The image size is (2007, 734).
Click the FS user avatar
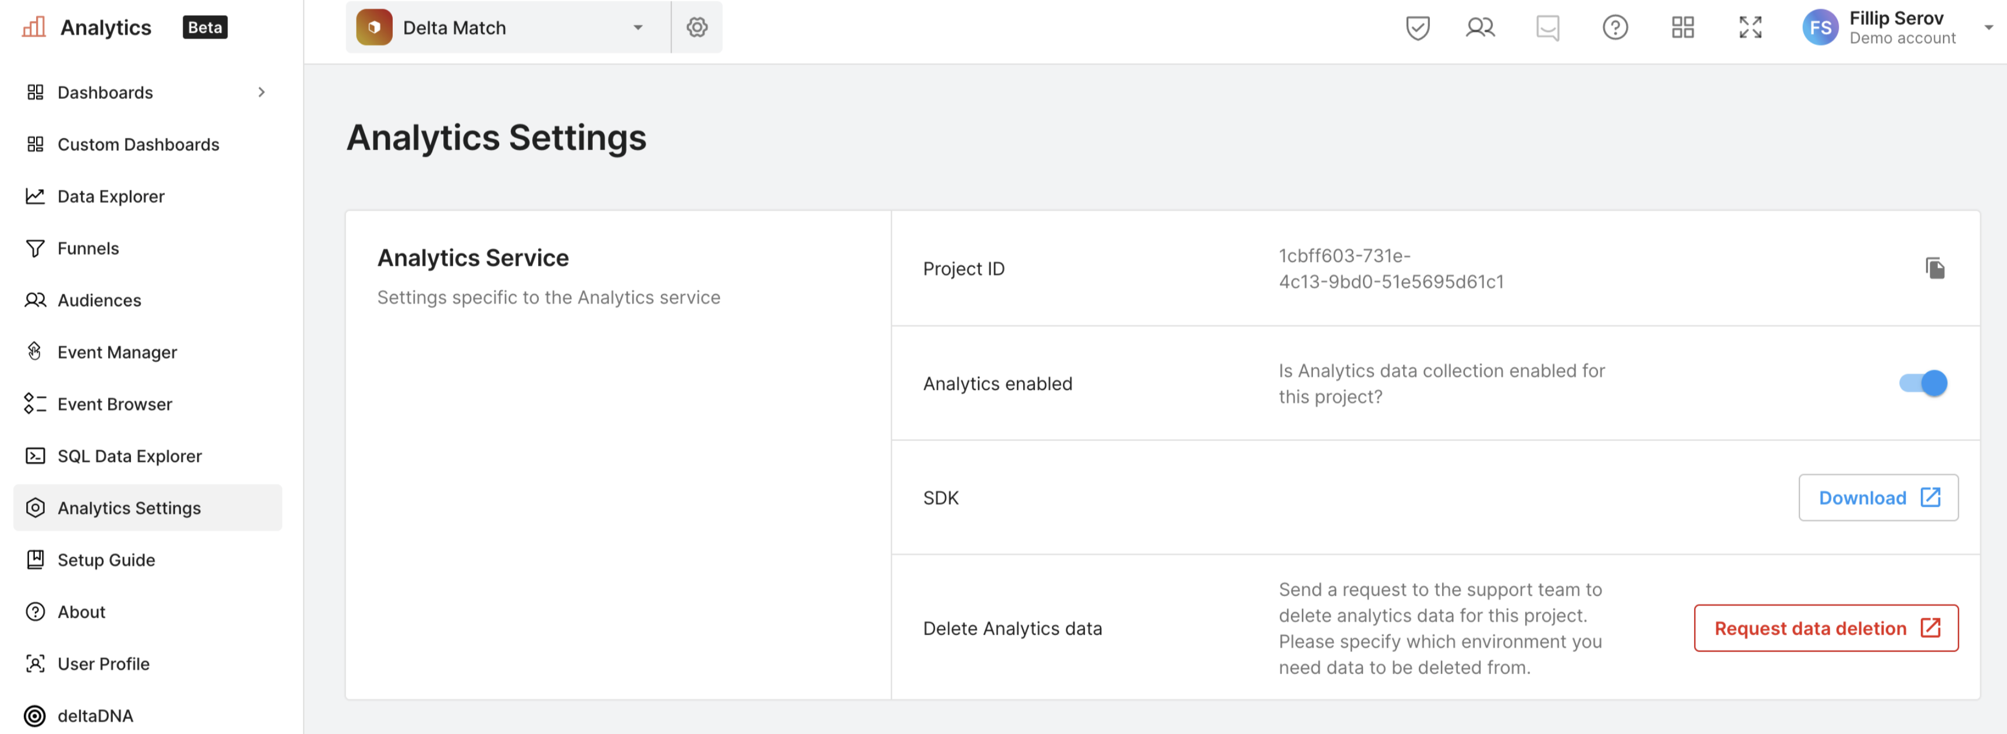coord(1820,28)
